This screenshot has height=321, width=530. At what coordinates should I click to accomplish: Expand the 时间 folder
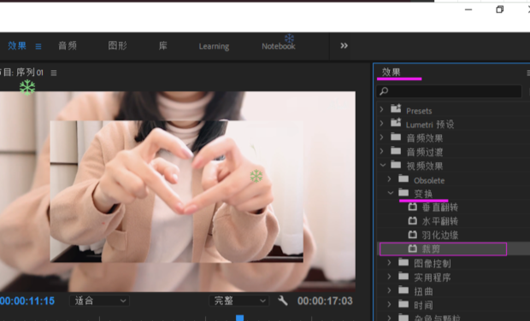pos(389,304)
